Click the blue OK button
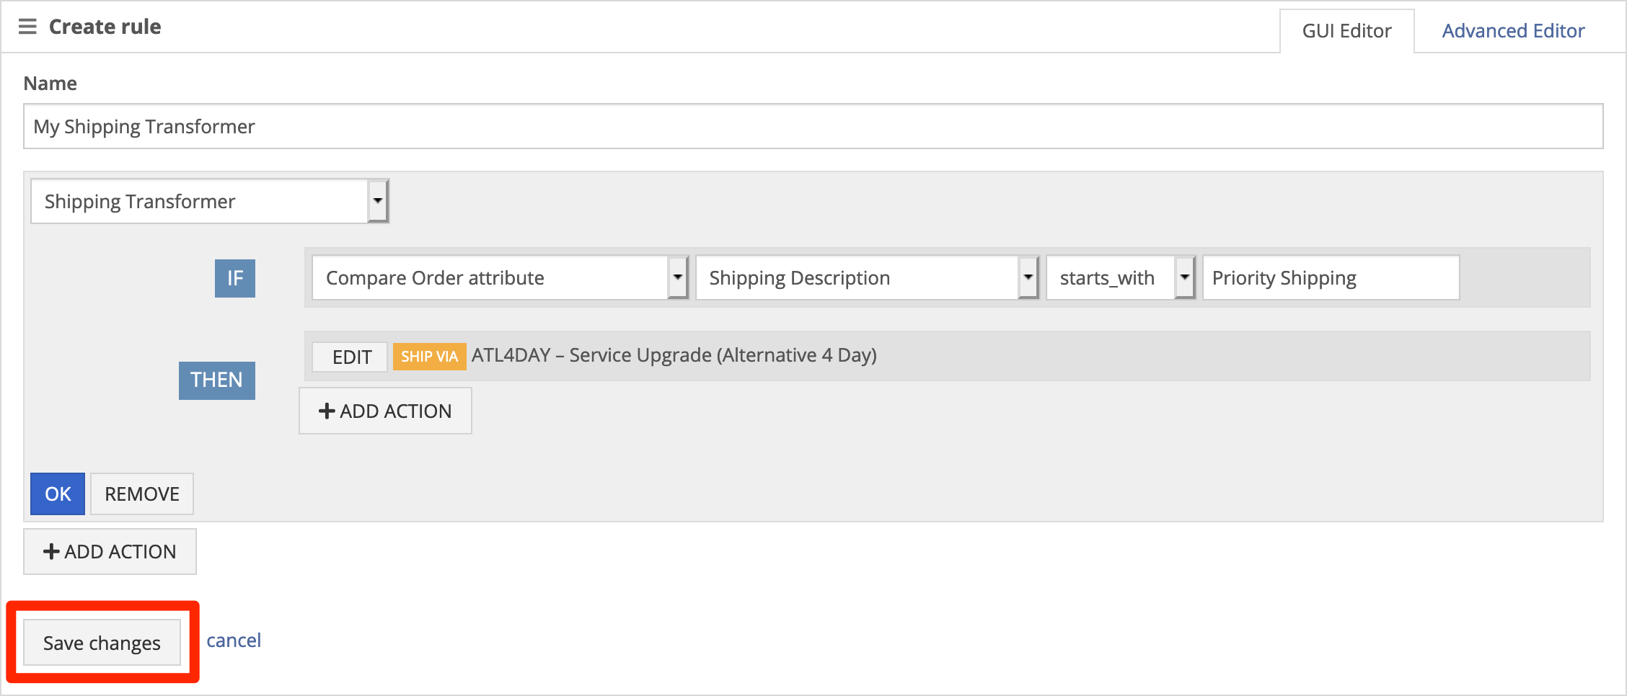 pyautogui.click(x=58, y=494)
